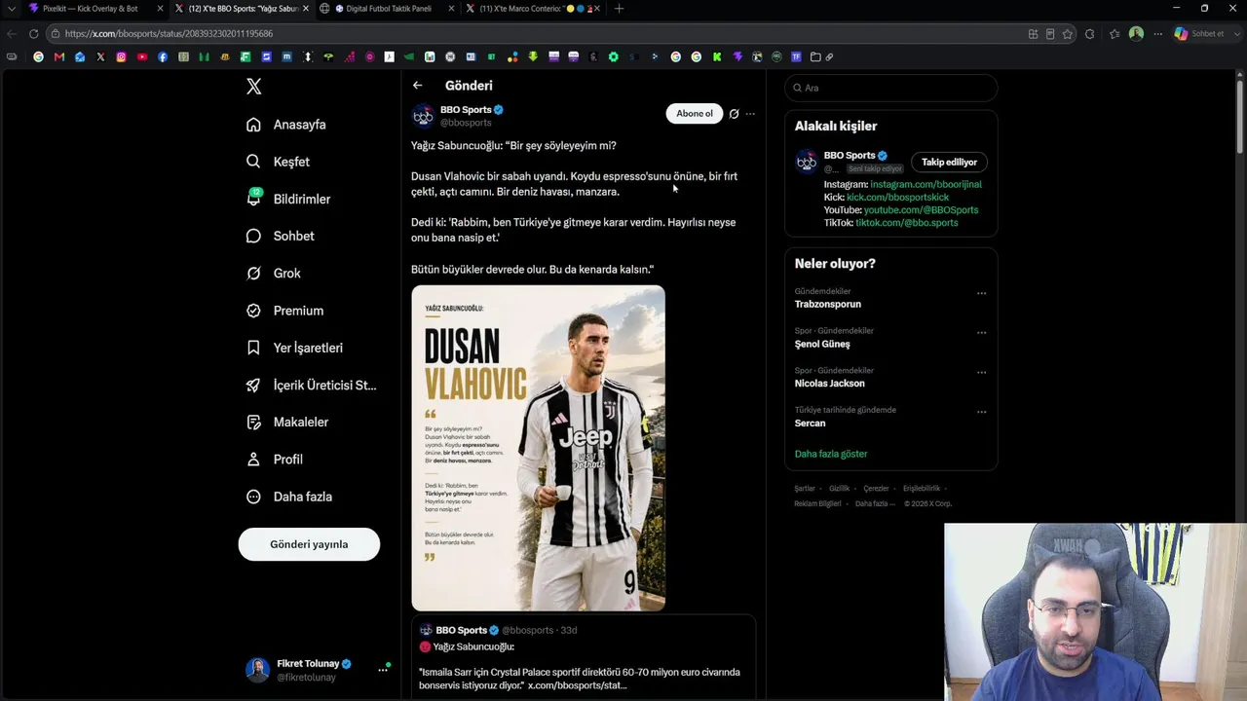Open account switcher dots beside Fikret Tolunay
Image resolution: width=1247 pixels, height=701 pixels.
383,670
